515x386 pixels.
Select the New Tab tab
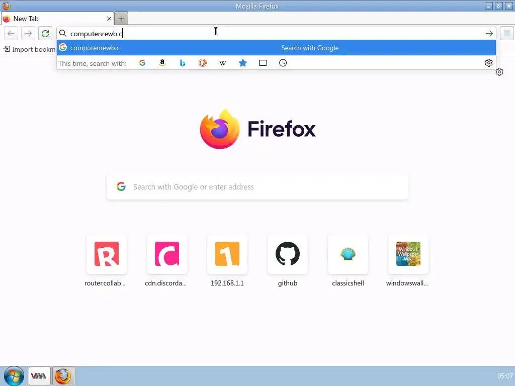tap(57, 19)
